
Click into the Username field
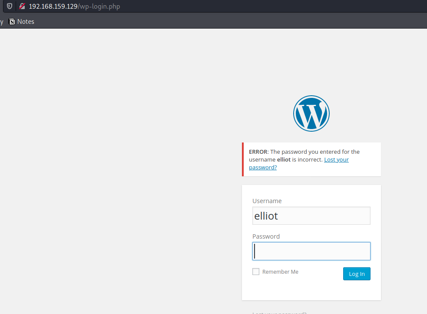coord(311,216)
